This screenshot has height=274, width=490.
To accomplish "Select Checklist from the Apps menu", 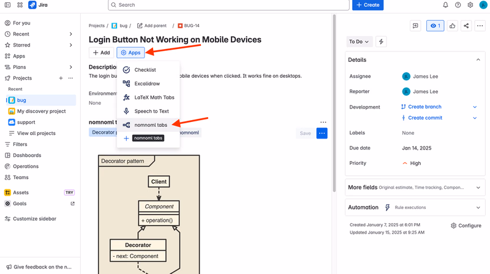I will coord(148,70).
